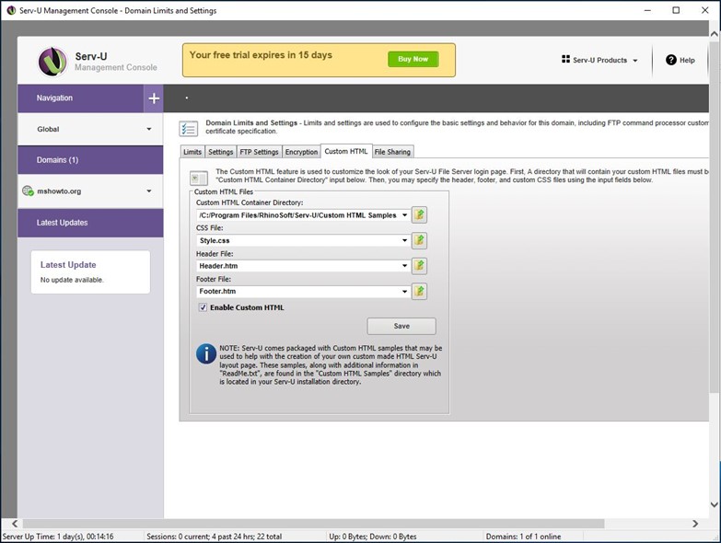The height and width of the screenshot is (543, 721).
Task: Open the FTP Settings tab
Action: coord(260,152)
